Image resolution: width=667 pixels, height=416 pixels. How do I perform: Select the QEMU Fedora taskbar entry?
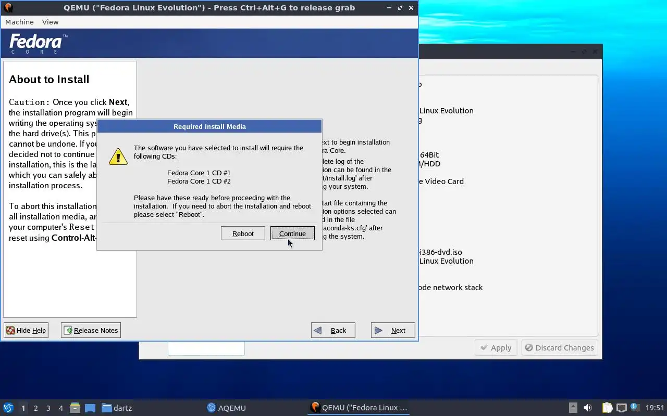click(x=359, y=408)
